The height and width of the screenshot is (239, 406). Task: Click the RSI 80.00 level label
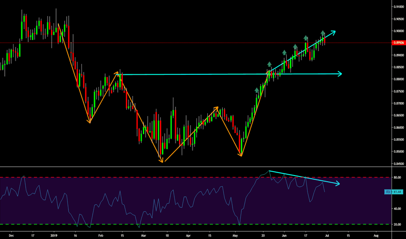click(x=397, y=177)
